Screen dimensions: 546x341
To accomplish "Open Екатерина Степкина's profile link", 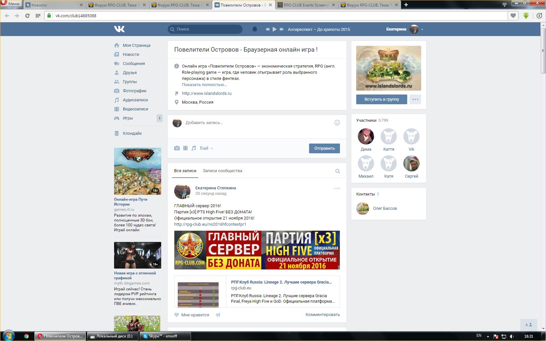I will tap(215, 188).
